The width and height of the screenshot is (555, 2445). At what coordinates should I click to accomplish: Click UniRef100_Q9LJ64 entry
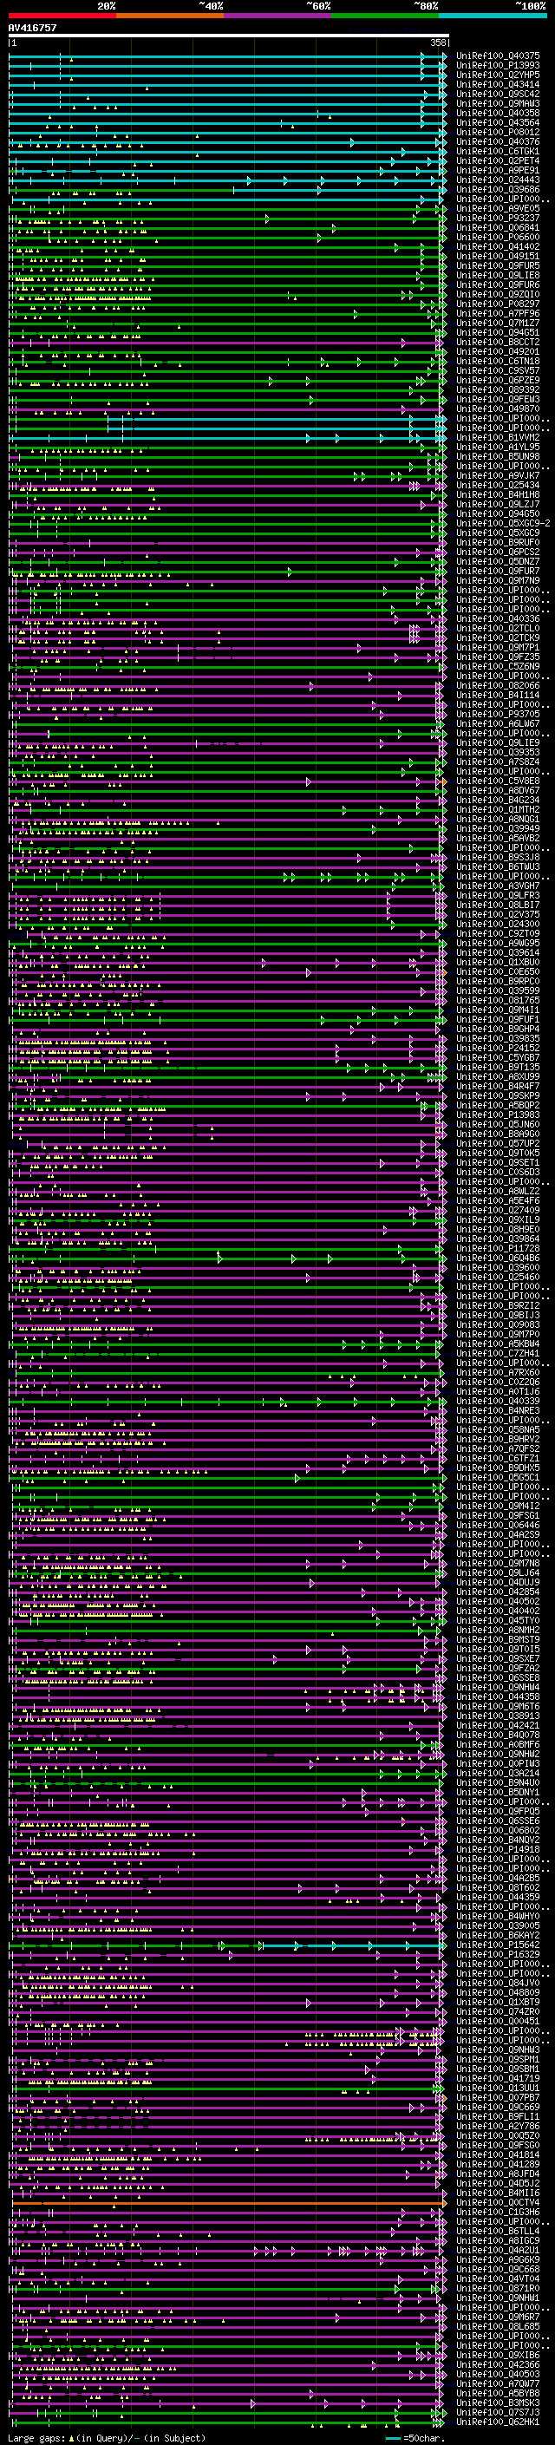tap(498, 1572)
